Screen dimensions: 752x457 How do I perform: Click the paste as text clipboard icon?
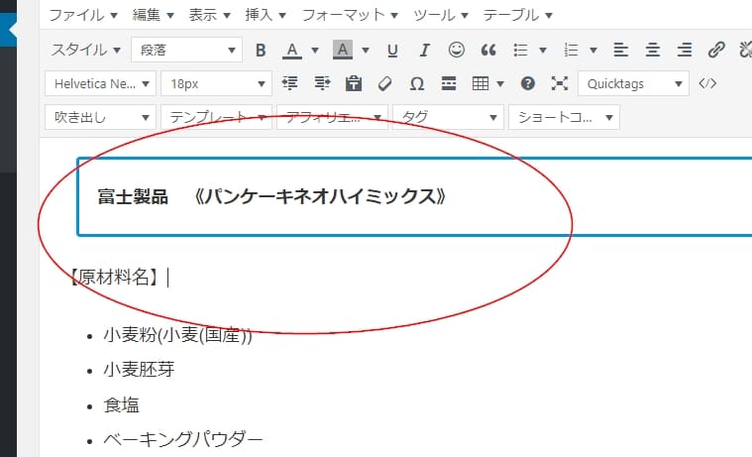pos(354,83)
